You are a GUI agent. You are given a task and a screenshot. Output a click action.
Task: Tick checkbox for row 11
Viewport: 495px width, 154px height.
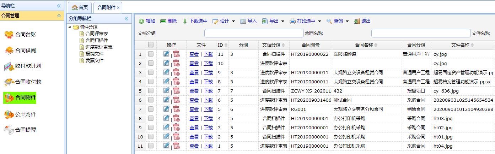pyautogui.click(x=151, y=146)
